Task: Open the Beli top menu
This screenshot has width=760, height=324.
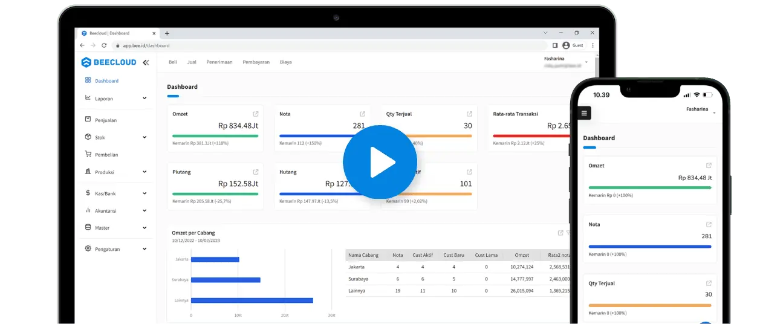Action: click(173, 62)
